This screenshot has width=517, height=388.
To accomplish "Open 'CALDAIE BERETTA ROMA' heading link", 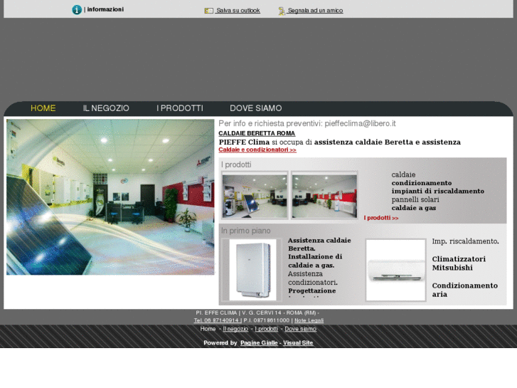I will 257,133.
